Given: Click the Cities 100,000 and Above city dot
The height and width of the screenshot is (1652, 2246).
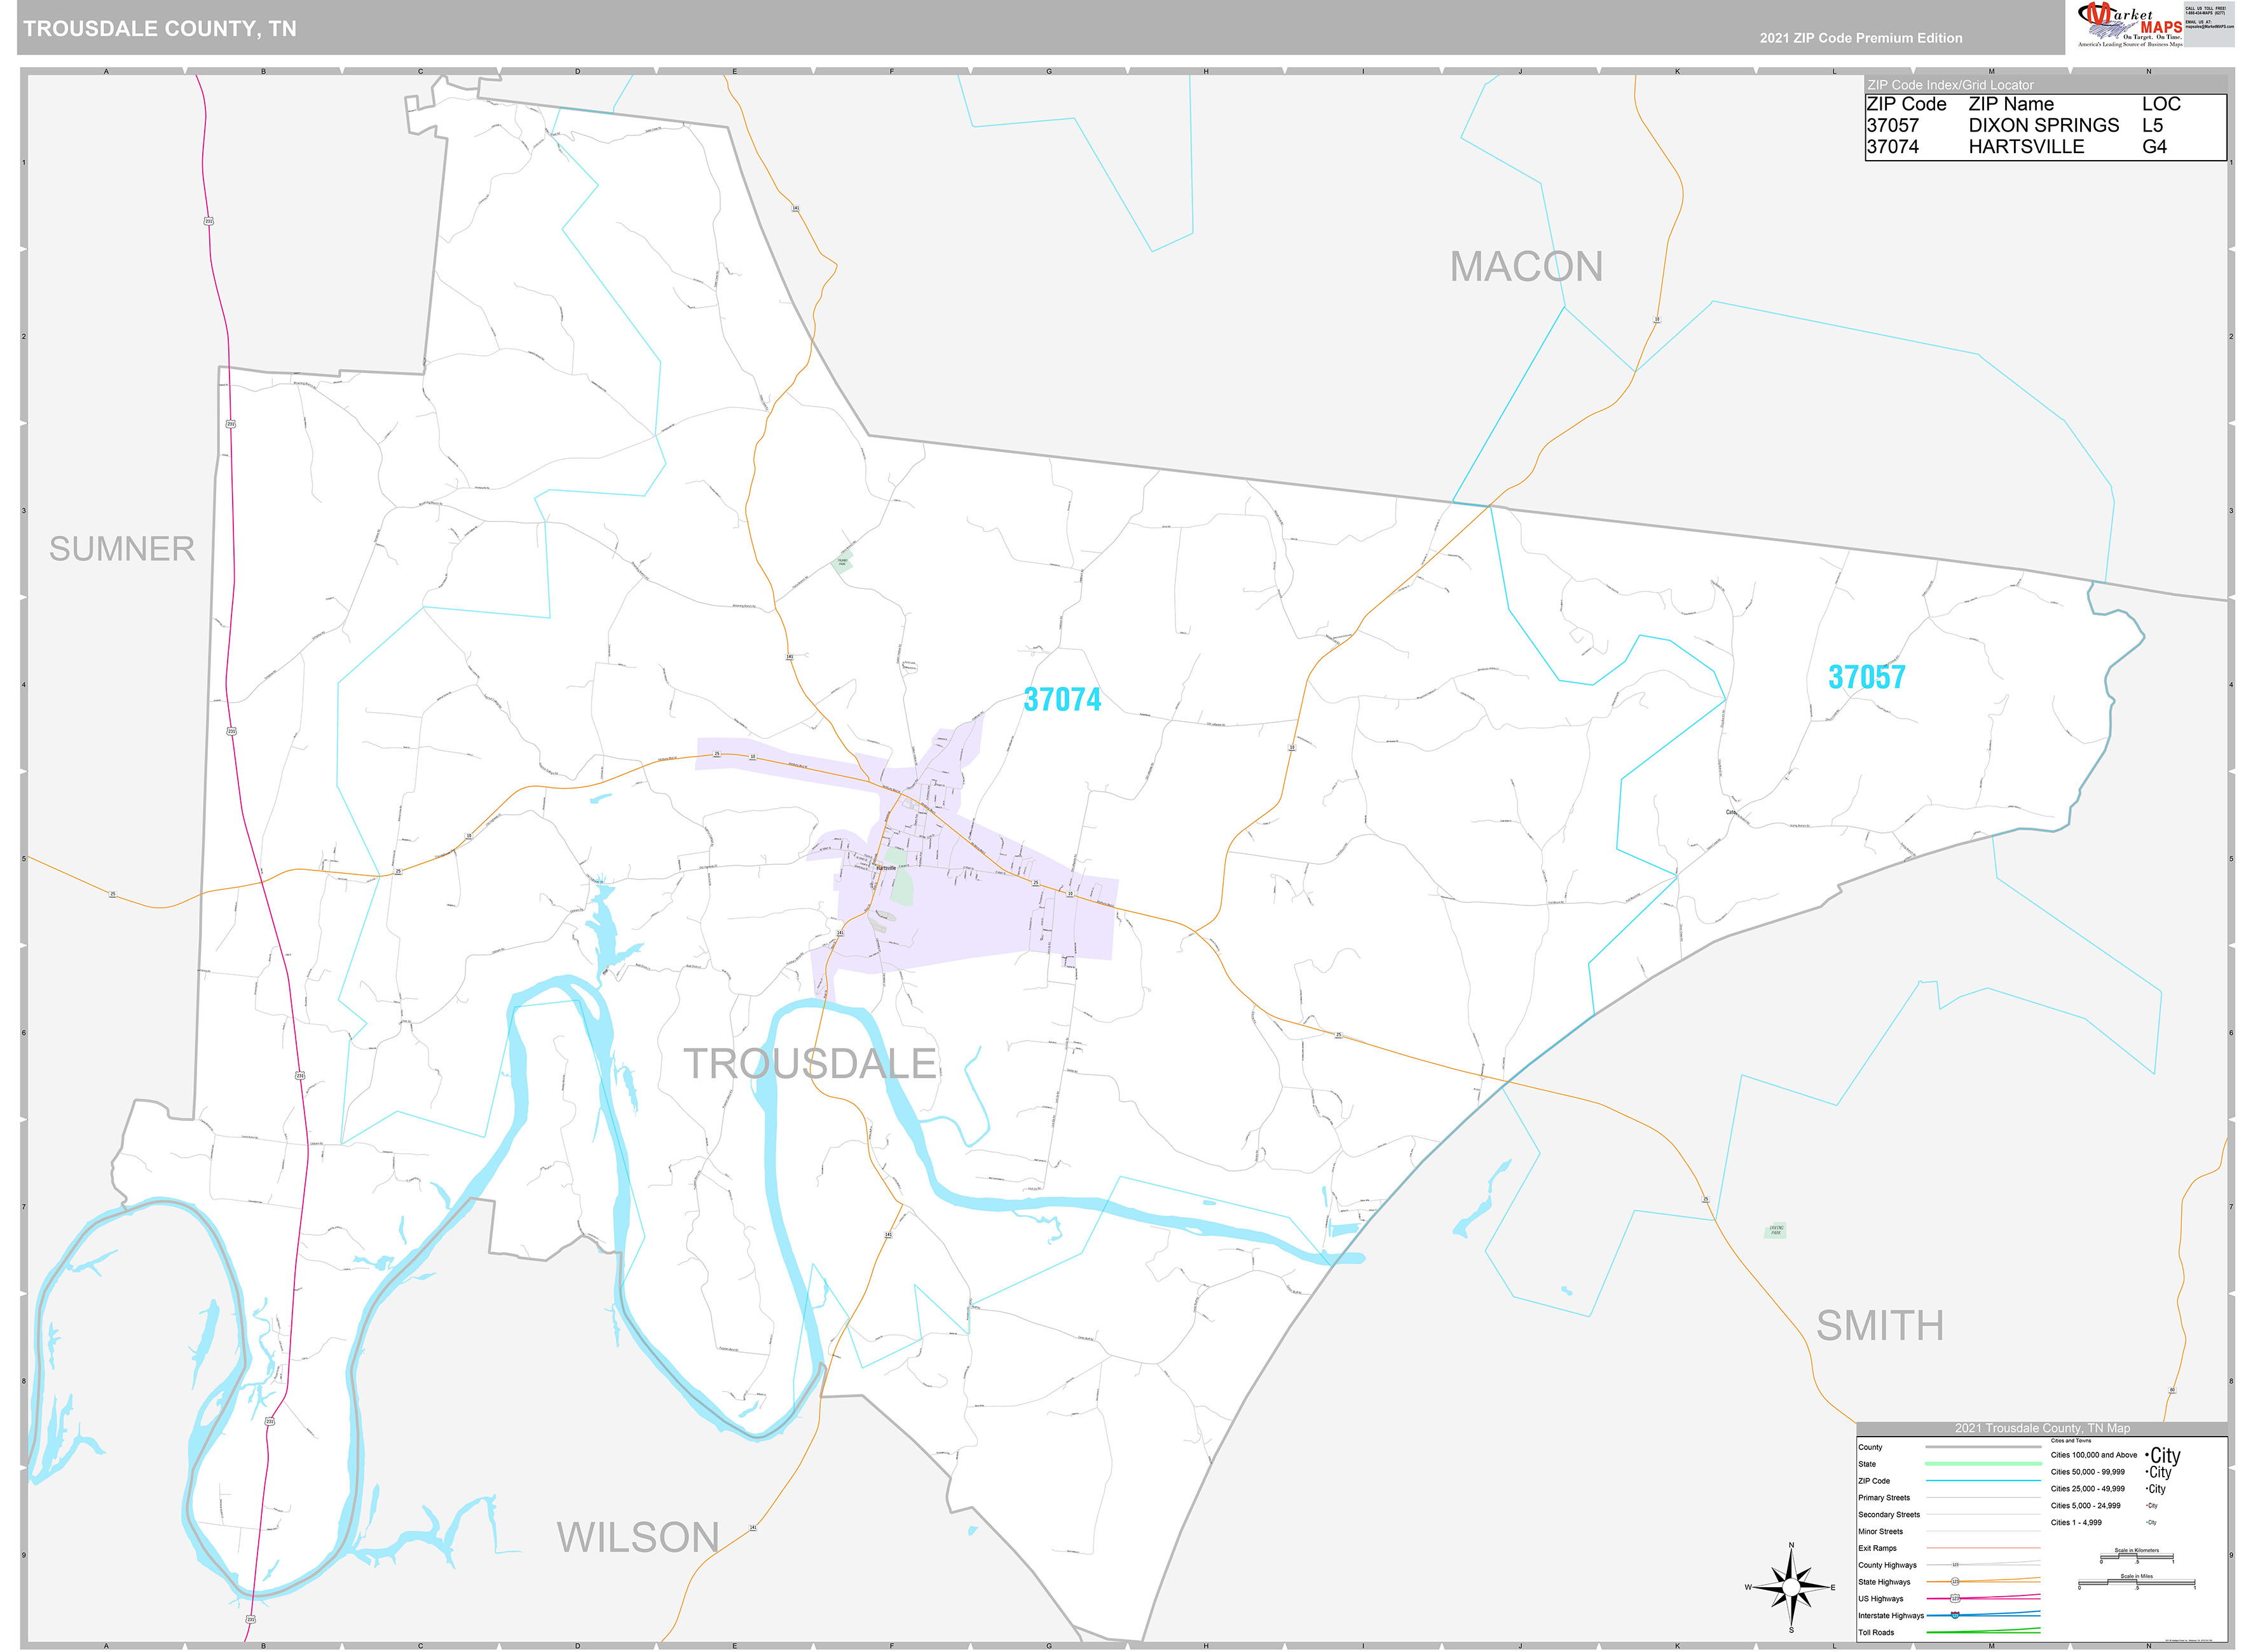Looking at the screenshot, I should click(x=2146, y=1455).
